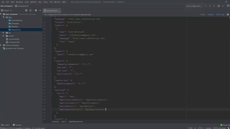The image size is (230, 129).
Task: Open the Tools menu
Action: coord(46,2)
